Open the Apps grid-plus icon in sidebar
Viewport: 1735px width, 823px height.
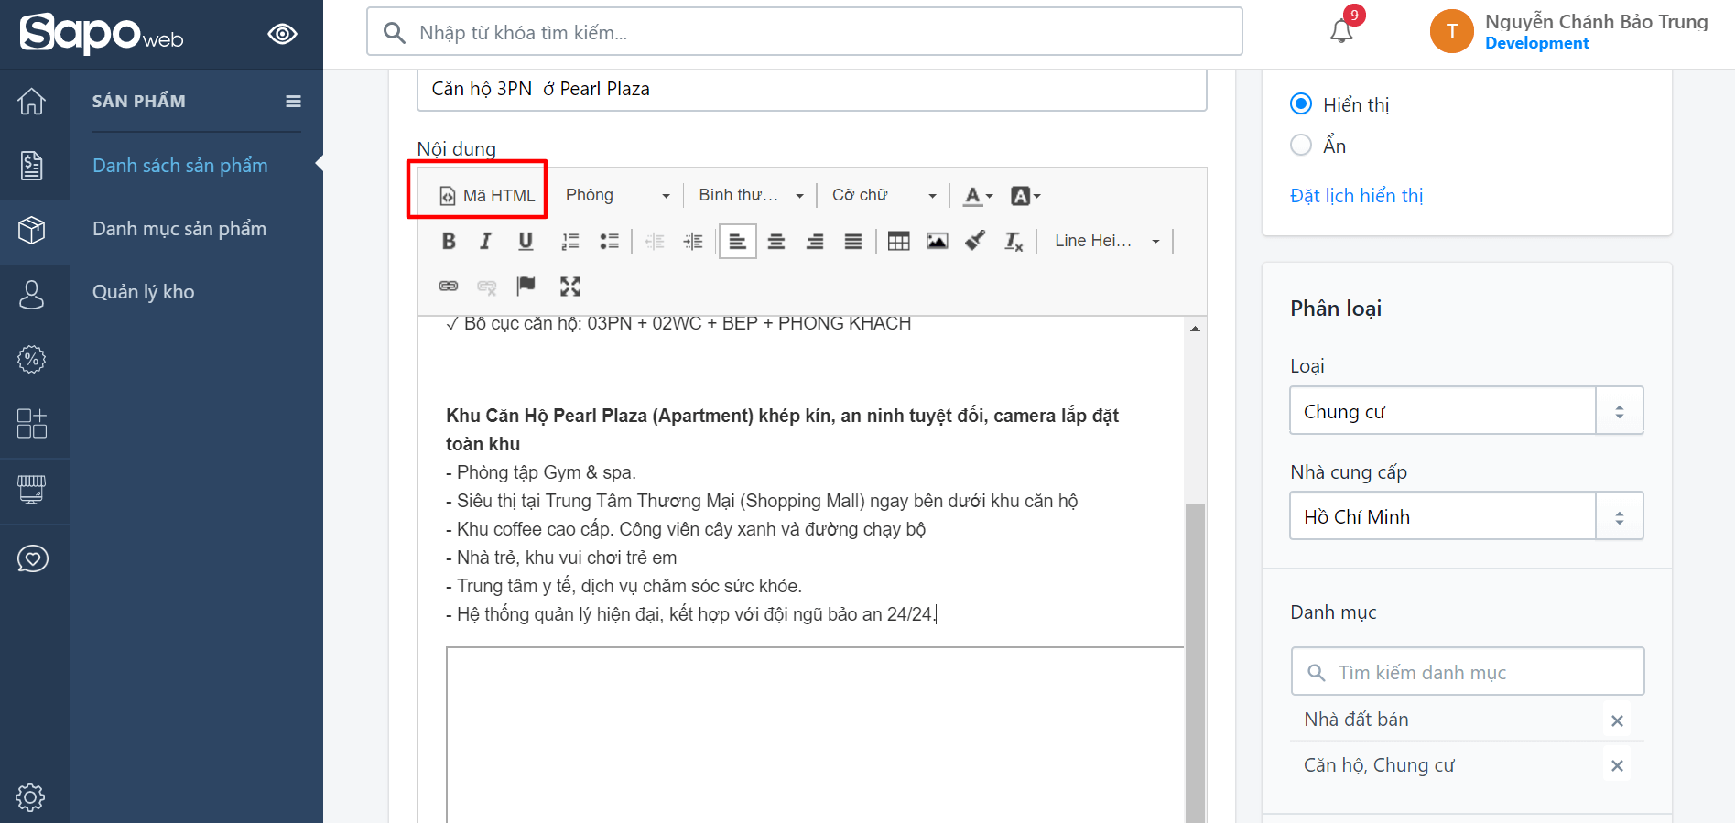(32, 423)
